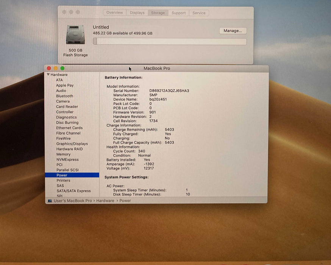
Task: Select the Storage tab
Action: click(158, 13)
